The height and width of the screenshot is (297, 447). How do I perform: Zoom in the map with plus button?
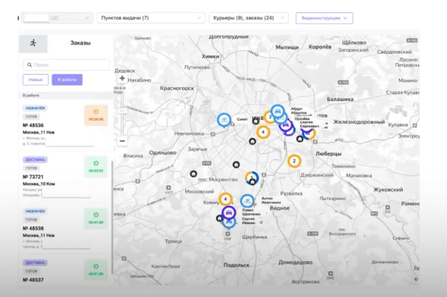pyautogui.click(x=122, y=79)
